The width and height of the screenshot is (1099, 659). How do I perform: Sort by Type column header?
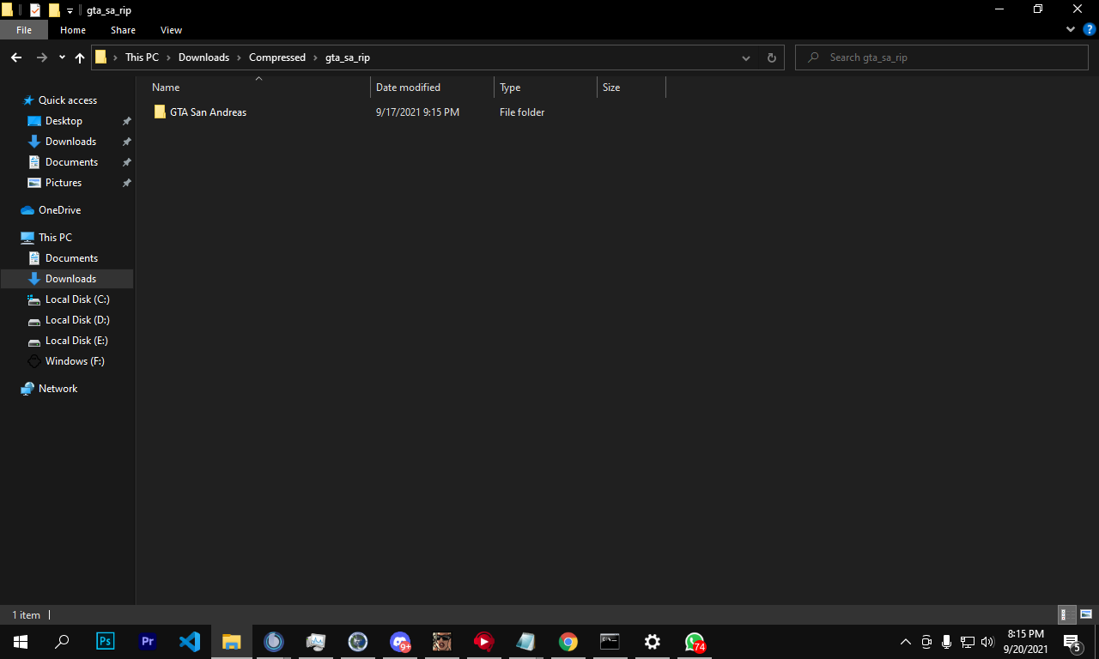click(546, 88)
